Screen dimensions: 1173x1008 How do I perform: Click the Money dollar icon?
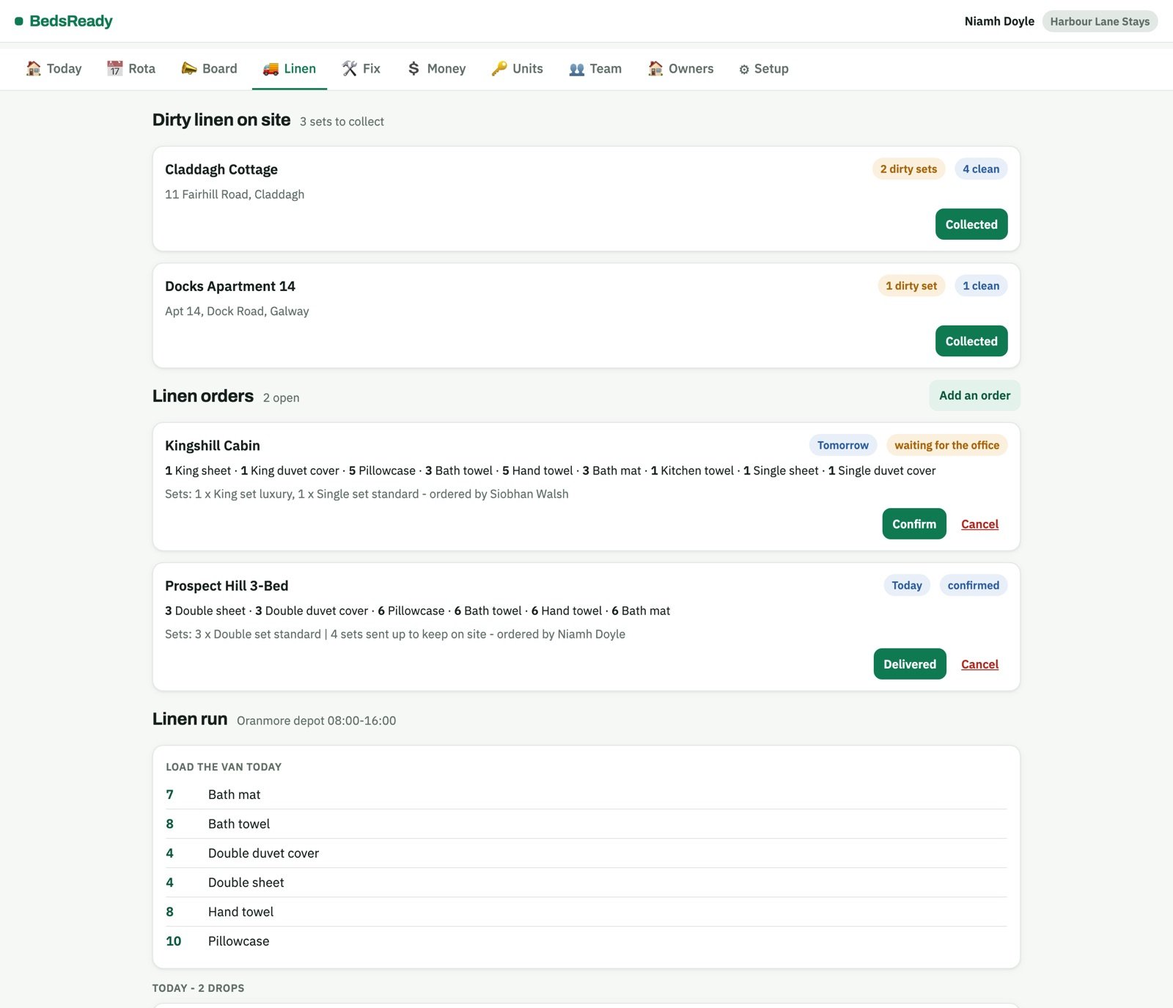click(414, 68)
